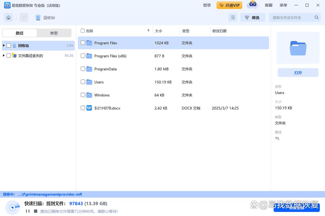Select the ProgramData row name
Viewport: 325px width, 216px height.
(x=105, y=69)
